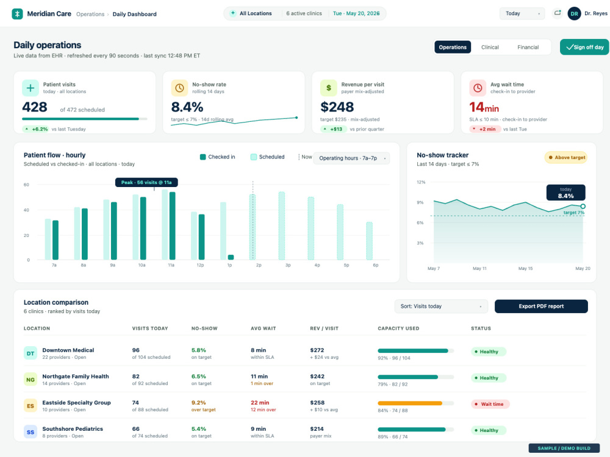This screenshot has height=457, width=610.
Task: Click the SAMPLE / DEMO BUILD tag
Action: tap(564, 448)
